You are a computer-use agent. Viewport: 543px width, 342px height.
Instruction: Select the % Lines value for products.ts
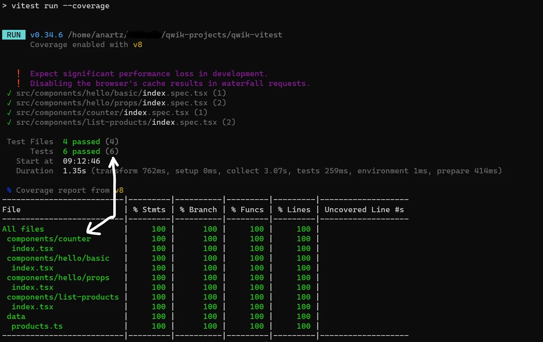[x=304, y=326]
